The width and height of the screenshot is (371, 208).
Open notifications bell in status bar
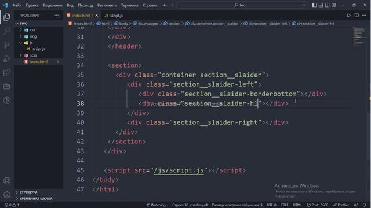pyautogui.click(x=365, y=205)
